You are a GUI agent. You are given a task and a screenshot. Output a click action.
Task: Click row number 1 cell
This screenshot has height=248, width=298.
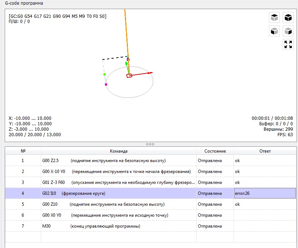pos(23,161)
